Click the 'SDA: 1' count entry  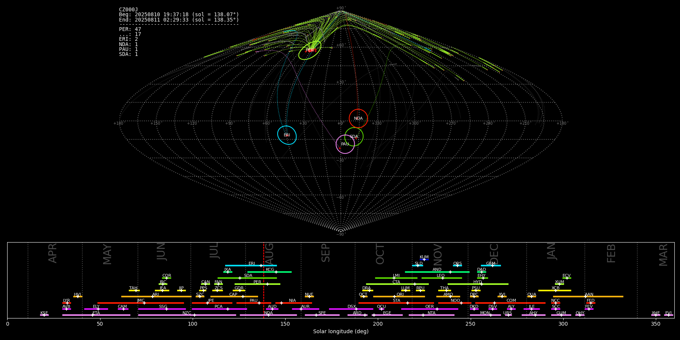128,54
